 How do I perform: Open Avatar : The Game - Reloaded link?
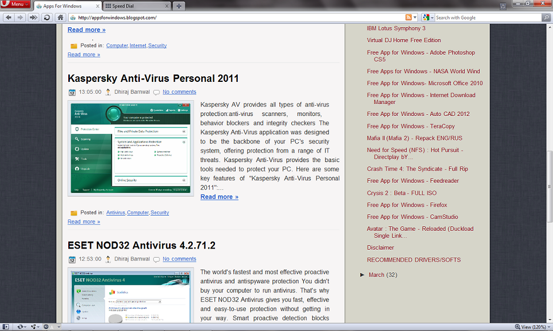point(420,232)
